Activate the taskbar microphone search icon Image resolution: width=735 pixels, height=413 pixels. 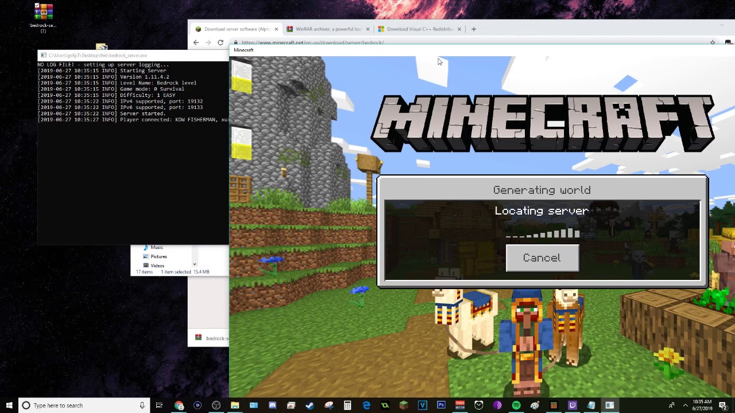pyautogui.click(x=142, y=406)
